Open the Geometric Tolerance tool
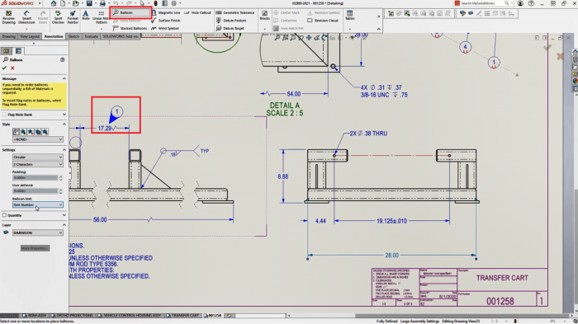Viewport: 578px width, 324px height. [x=235, y=12]
